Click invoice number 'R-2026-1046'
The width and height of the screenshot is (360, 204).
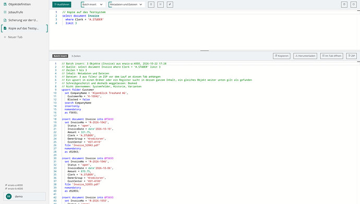pyautogui.click(x=98, y=162)
